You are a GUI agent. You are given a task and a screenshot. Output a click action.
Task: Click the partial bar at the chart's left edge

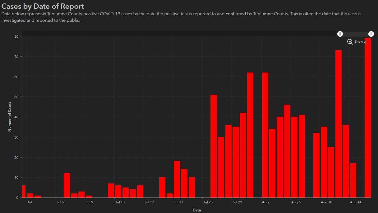coord(24,192)
